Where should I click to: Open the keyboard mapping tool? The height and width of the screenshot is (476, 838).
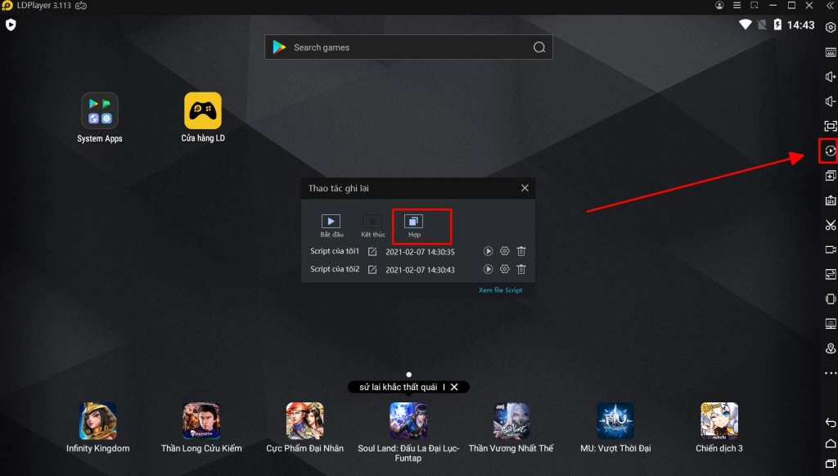pyautogui.click(x=830, y=52)
